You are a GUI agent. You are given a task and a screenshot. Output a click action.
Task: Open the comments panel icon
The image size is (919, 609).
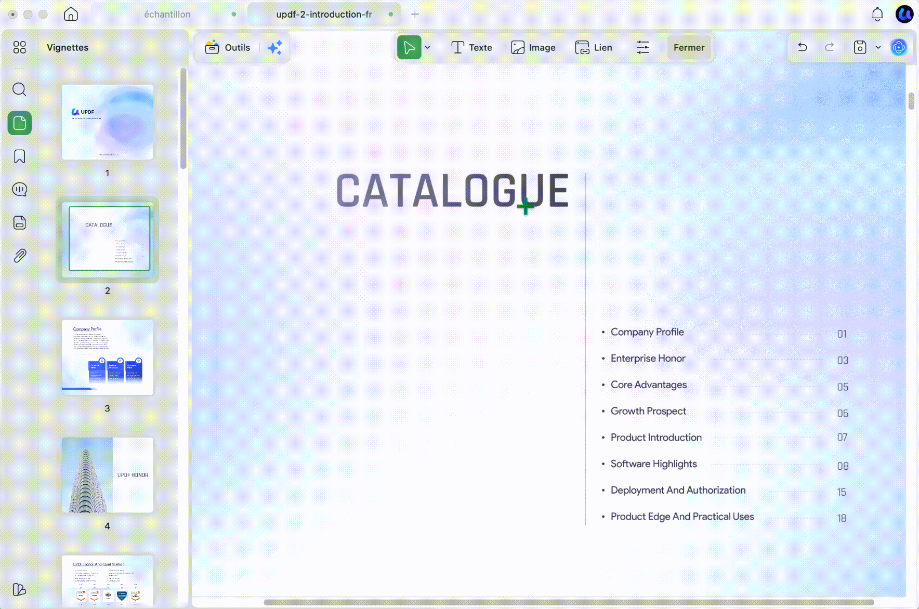coord(20,189)
